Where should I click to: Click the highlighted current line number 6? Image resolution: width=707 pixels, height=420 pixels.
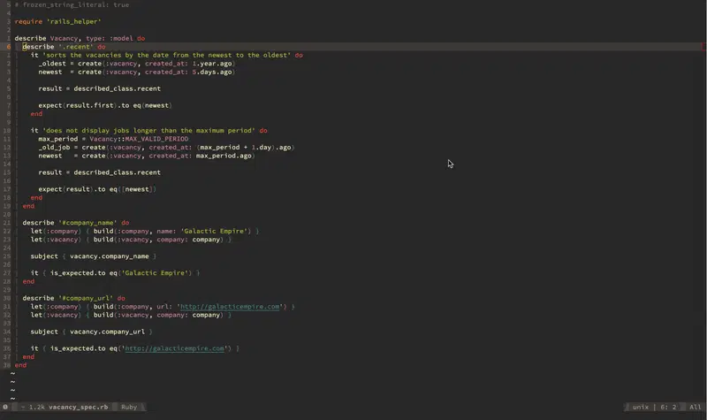[x=9, y=47]
